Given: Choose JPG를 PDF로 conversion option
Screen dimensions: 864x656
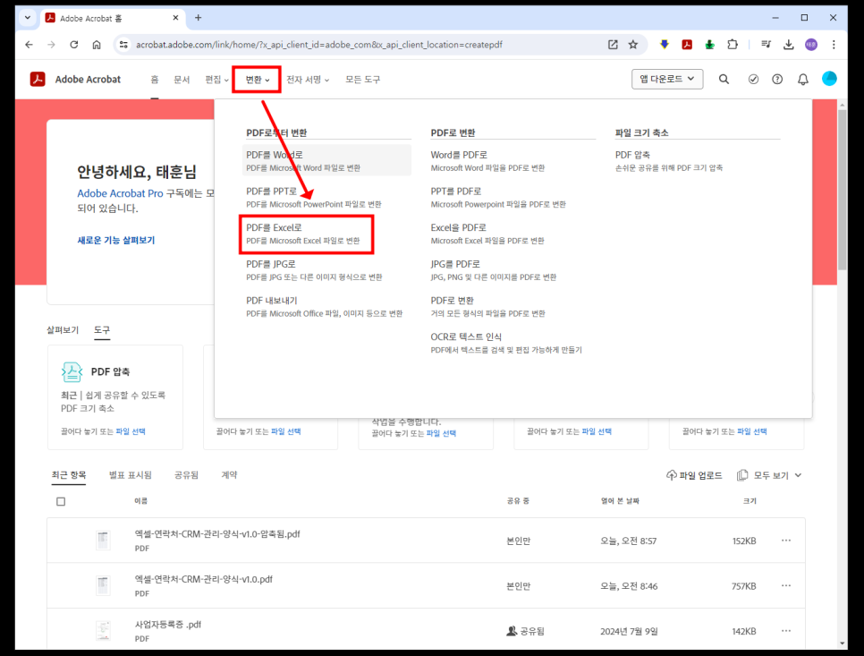Looking at the screenshot, I should [493, 270].
